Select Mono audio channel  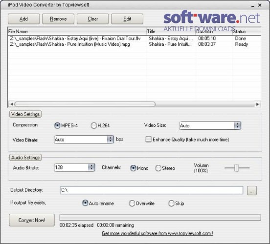(x=133, y=168)
